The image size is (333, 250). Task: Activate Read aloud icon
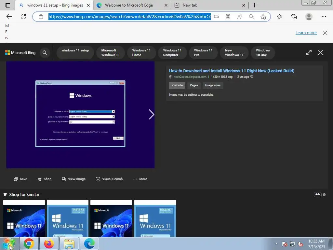point(240,17)
